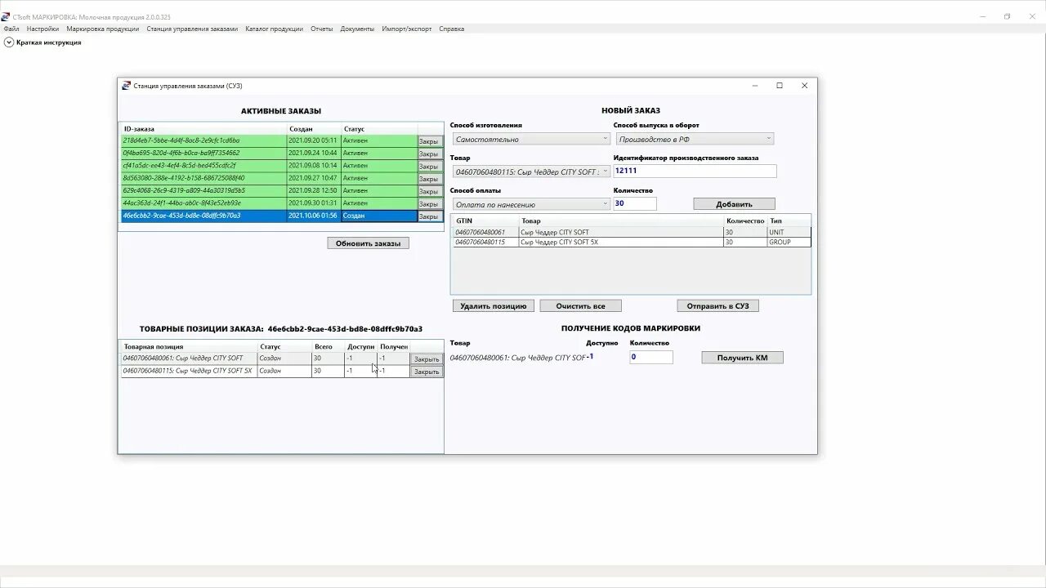Open the Файл menu
This screenshot has width=1046, height=588.
click(x=11, y=29)
